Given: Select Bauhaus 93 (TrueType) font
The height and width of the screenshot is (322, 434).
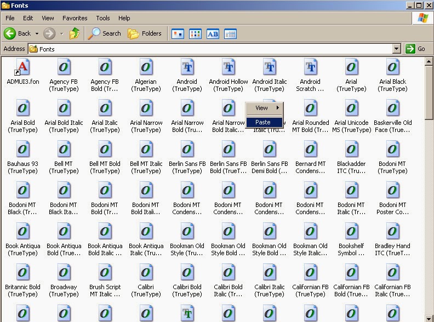Looking at the screenshot, I should (22, 157).
